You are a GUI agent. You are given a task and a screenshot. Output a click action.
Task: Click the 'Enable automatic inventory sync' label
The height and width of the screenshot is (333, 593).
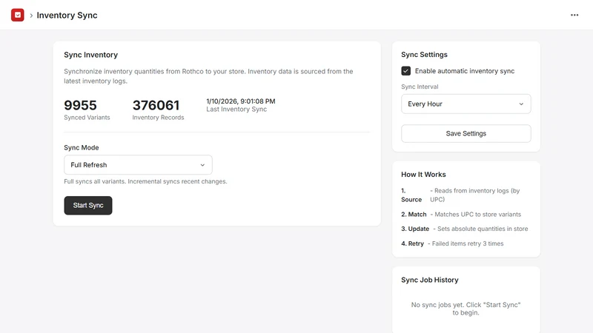click(x=465, y=71)
